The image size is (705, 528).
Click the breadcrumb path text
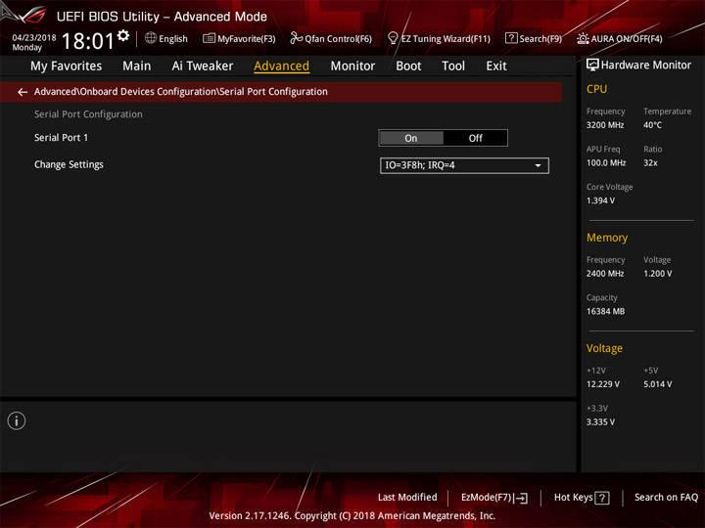181,92
